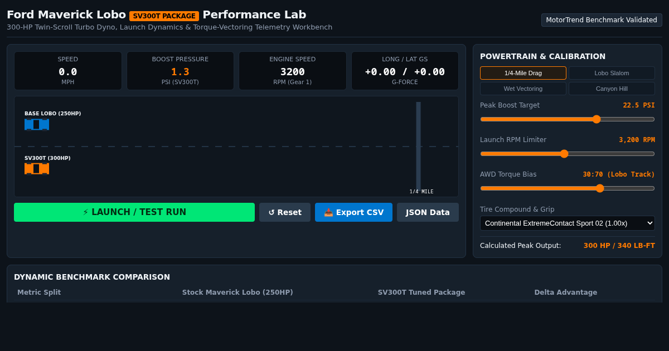
Task: Click the Stock Maverick Lobo (250HP) header
Action: point(237,292)
